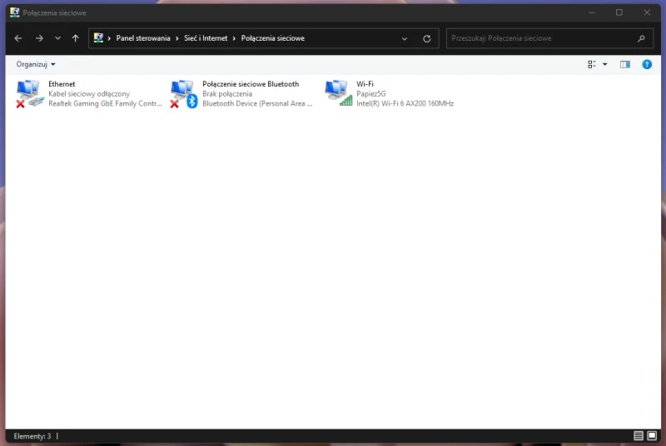
Task: Go back with the left arrow
Action: pos(17,38)
